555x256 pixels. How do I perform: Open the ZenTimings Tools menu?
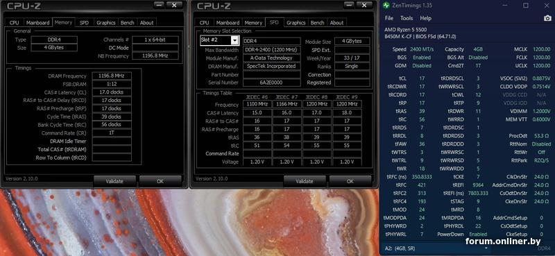click(x=407, y=18)
